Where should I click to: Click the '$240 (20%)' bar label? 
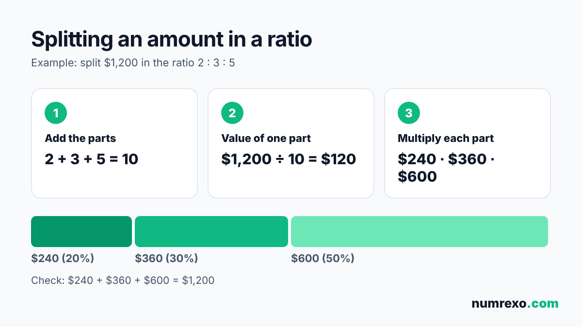pos(63,259)
